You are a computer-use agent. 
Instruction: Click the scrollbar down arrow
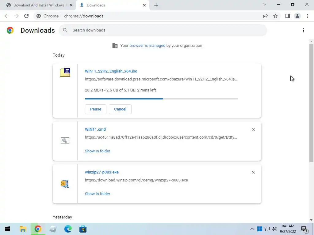[x=311, y=220]
